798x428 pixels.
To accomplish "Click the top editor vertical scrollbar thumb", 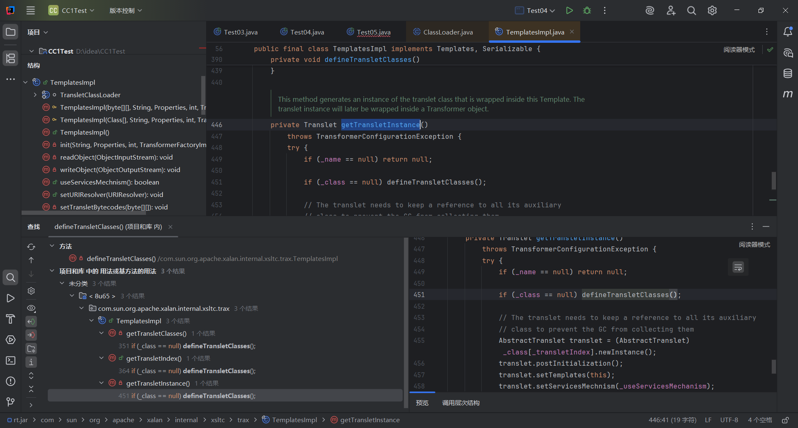I will pyautogui.click(x=773, y=181).
